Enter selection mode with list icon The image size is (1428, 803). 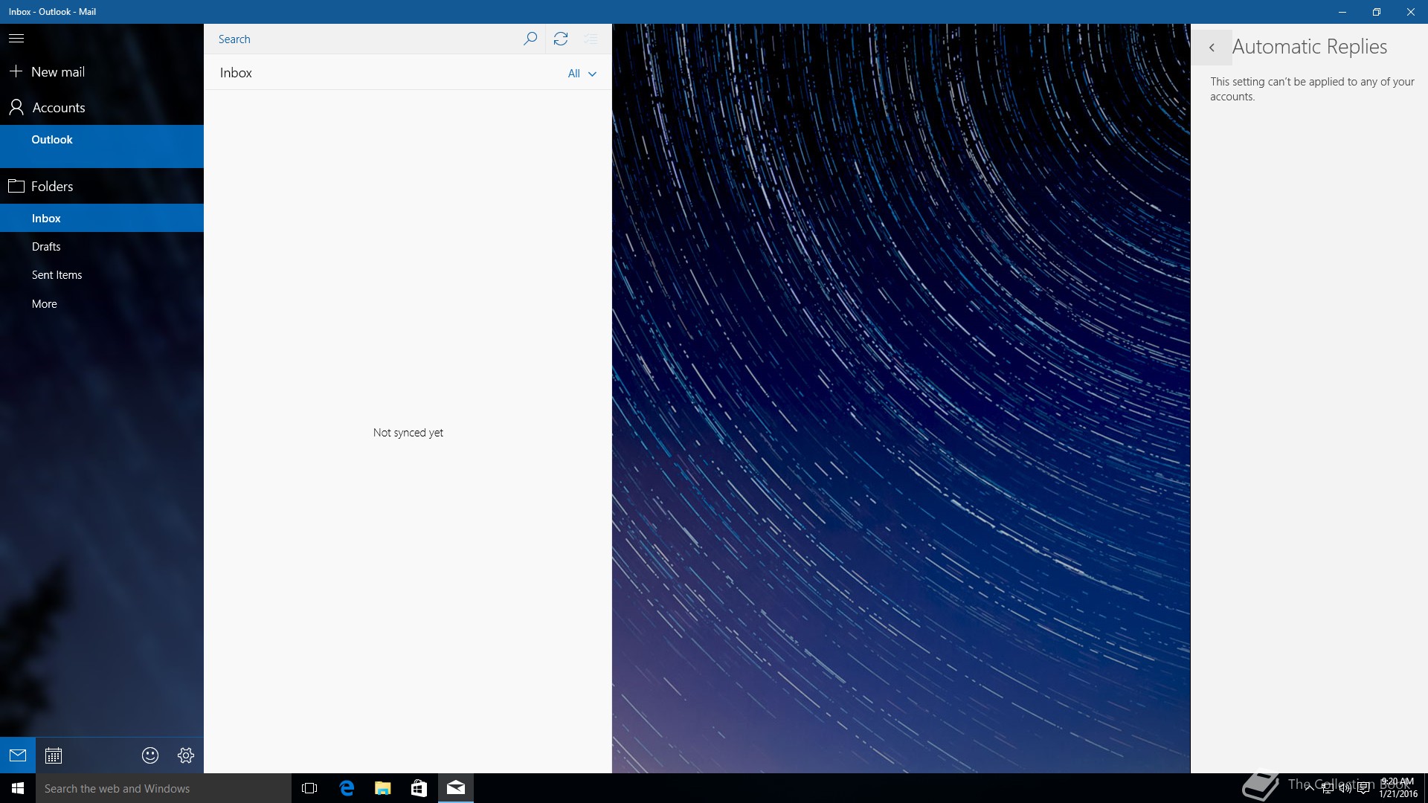pyautogui.click(x=591, y=39)
